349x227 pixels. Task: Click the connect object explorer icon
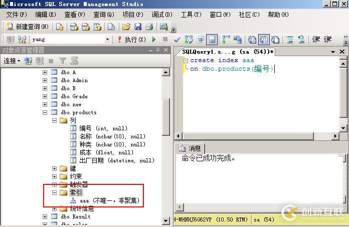28,61
